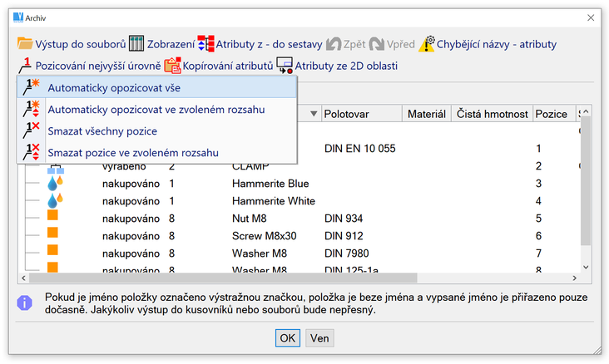
Task: Select Automaticky opozicovat ve zvoleném rozsahu
Action: 156,109
